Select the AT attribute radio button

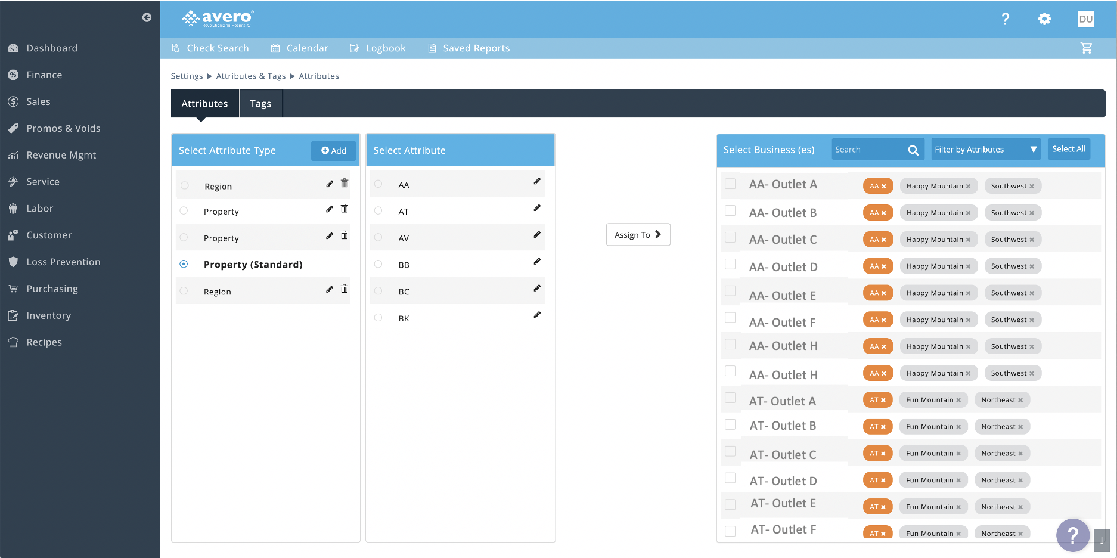(378, 210)
